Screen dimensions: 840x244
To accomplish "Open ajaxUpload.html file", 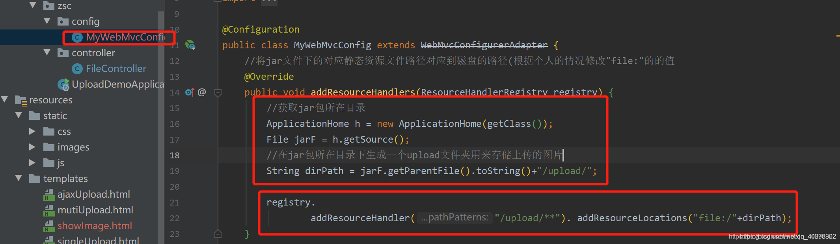I will pyautogui.click(x=94, y=194).
